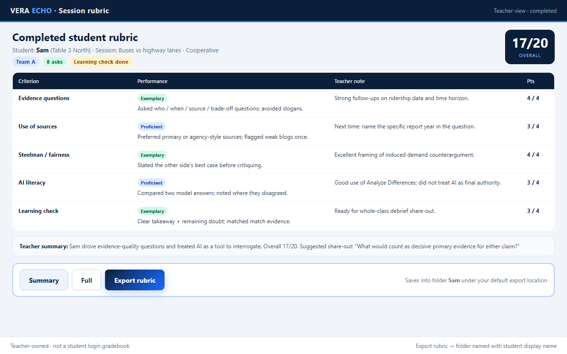The height and width of the screenshot is (354, 567).
Task: Click the Proficient tag in Use of sources row
Action: tap(152, 126)
